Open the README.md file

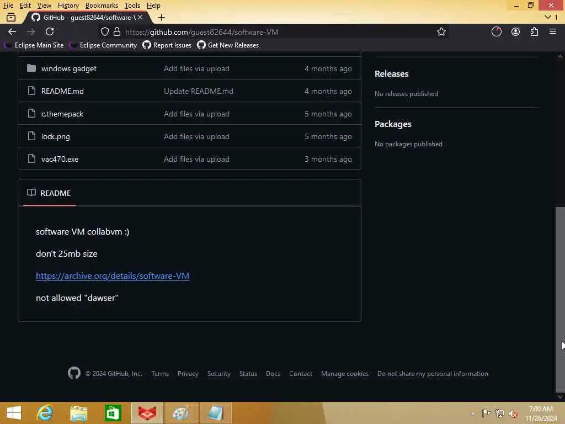pyautogui.click(x=62, y=91)
